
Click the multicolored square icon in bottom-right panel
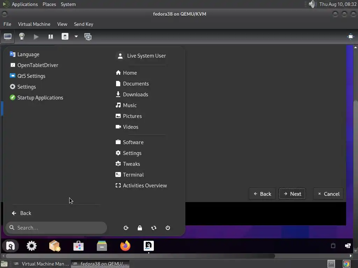[x=346, y=264]
